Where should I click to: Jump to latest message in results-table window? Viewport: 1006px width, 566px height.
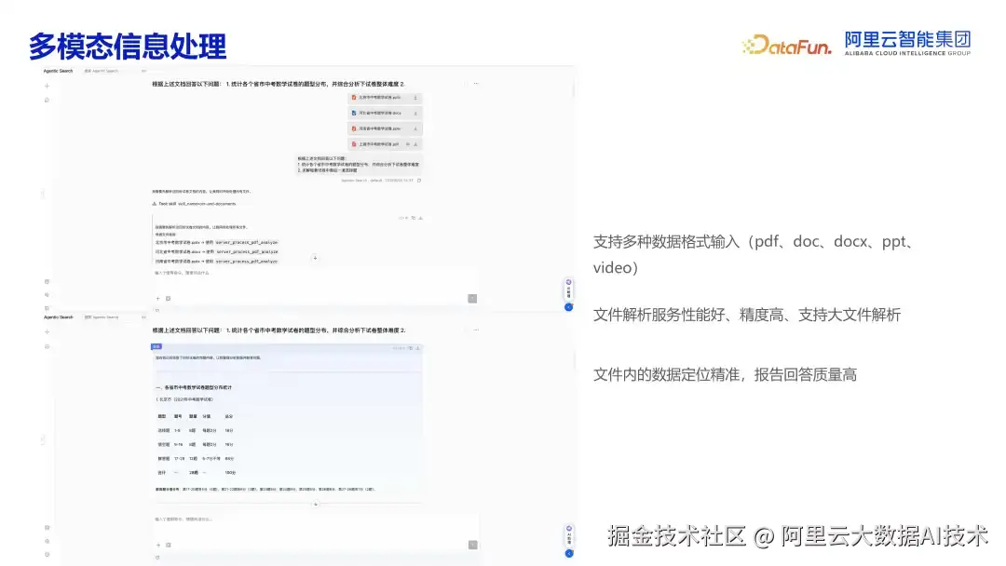(x=315, y=505)
